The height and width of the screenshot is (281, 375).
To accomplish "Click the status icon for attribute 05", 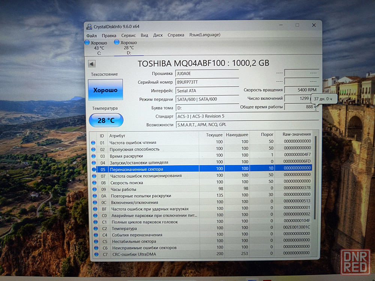I will [94, 169].
